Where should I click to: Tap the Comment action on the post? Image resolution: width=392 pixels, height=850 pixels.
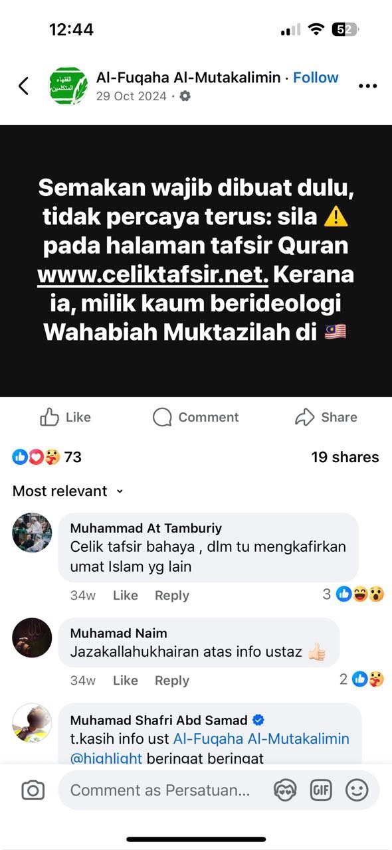195,417
